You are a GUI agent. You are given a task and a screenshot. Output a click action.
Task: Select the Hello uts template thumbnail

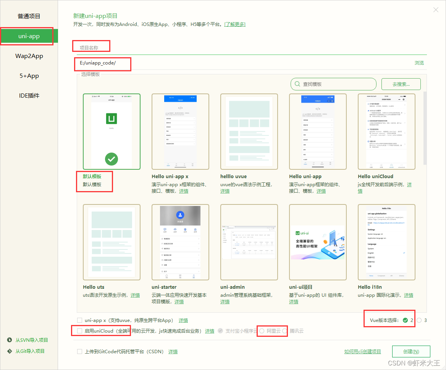[x=112, y=242]
